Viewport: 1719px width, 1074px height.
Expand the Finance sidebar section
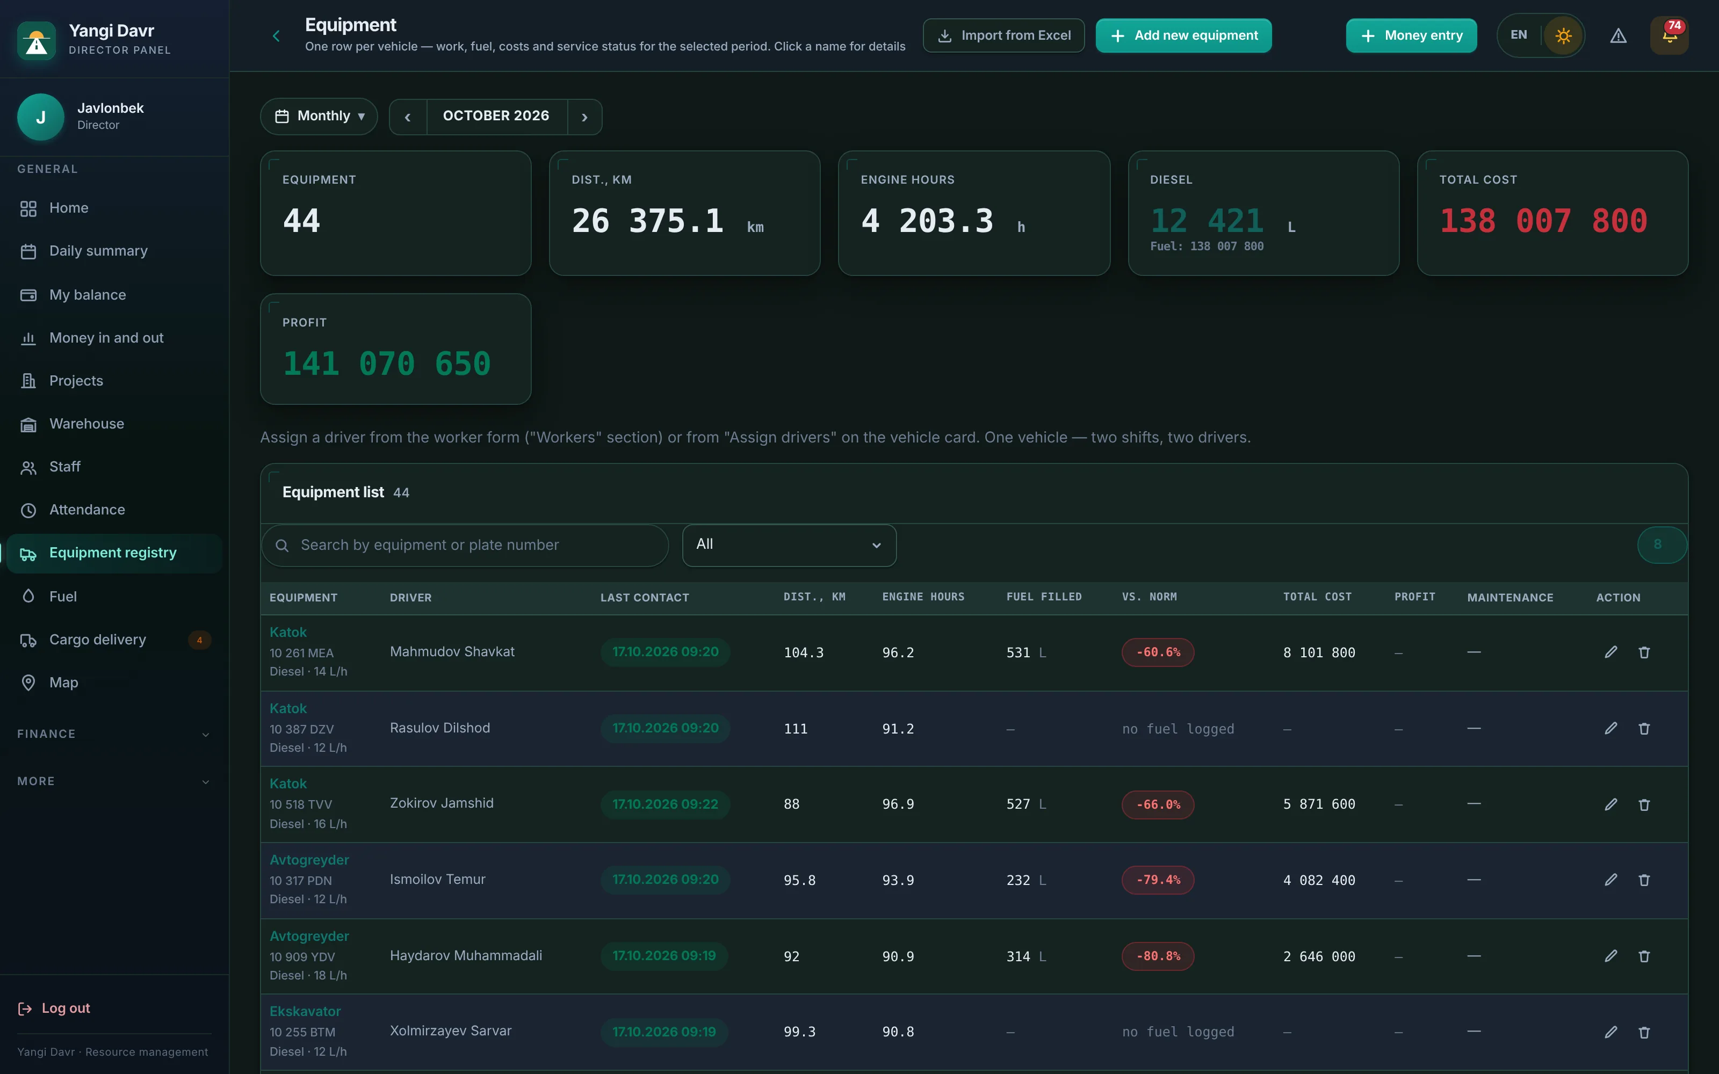(114, 734)
